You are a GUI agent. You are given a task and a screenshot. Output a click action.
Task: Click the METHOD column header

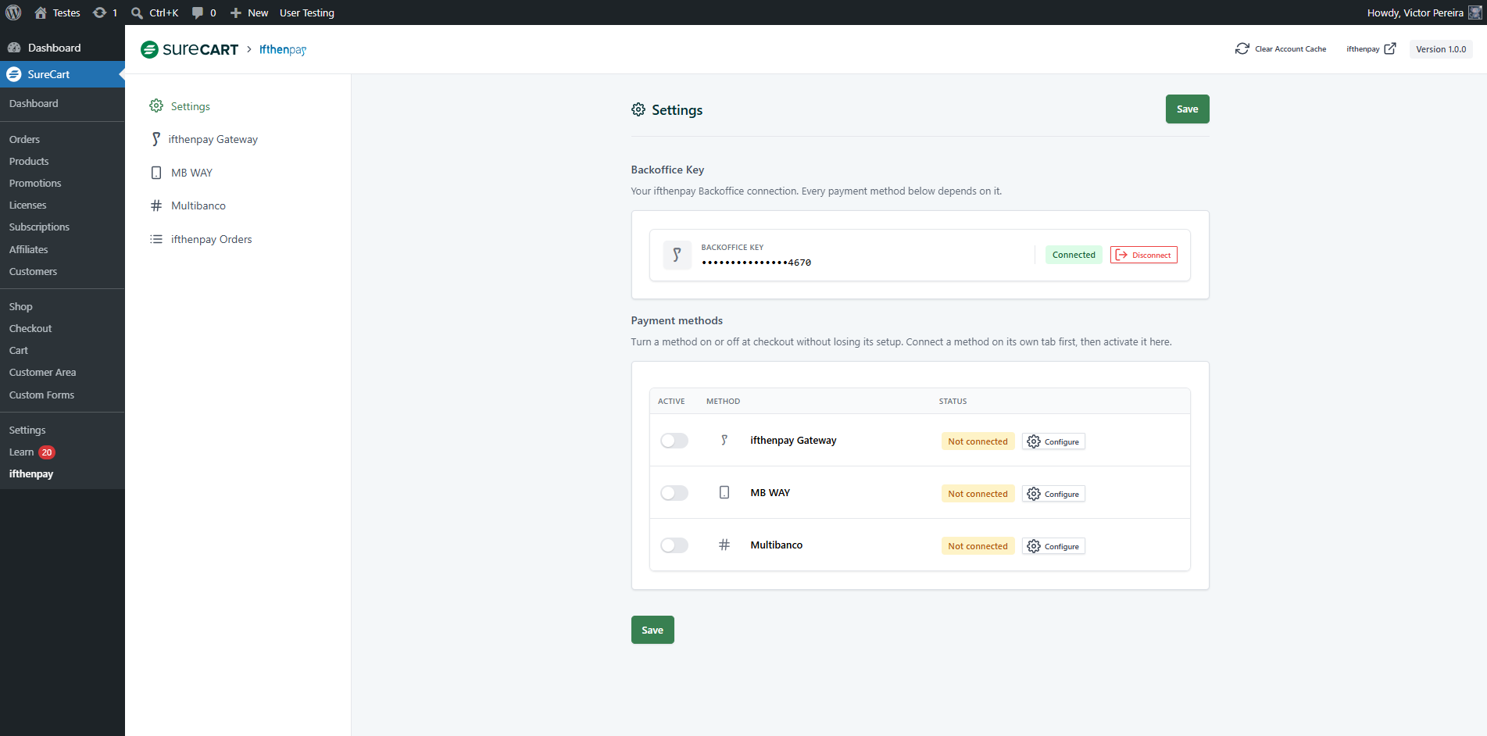click(723, 401)
